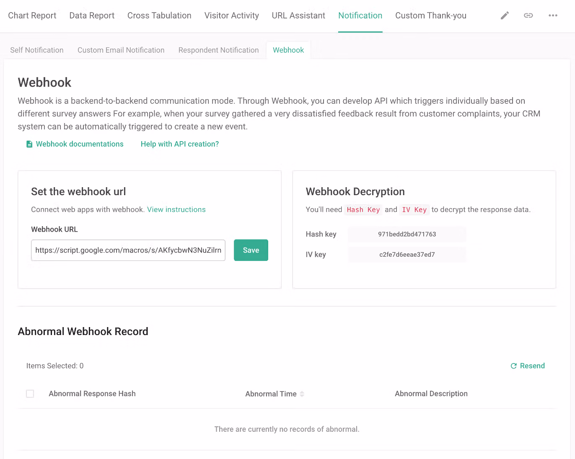Click the Webhook Decryption heading
Viewport: 575px width, 459px height.
[355, 192]
